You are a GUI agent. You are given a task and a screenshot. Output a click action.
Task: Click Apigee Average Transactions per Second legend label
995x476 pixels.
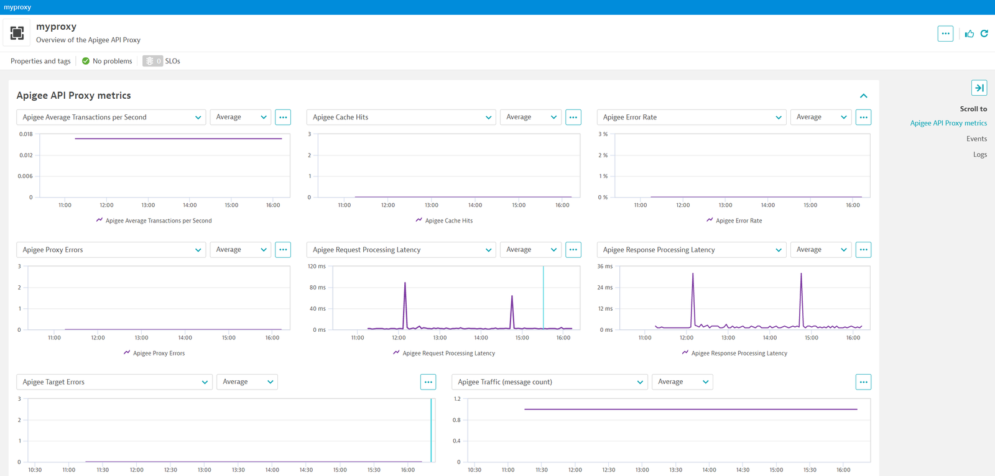(x=159, y=221)
